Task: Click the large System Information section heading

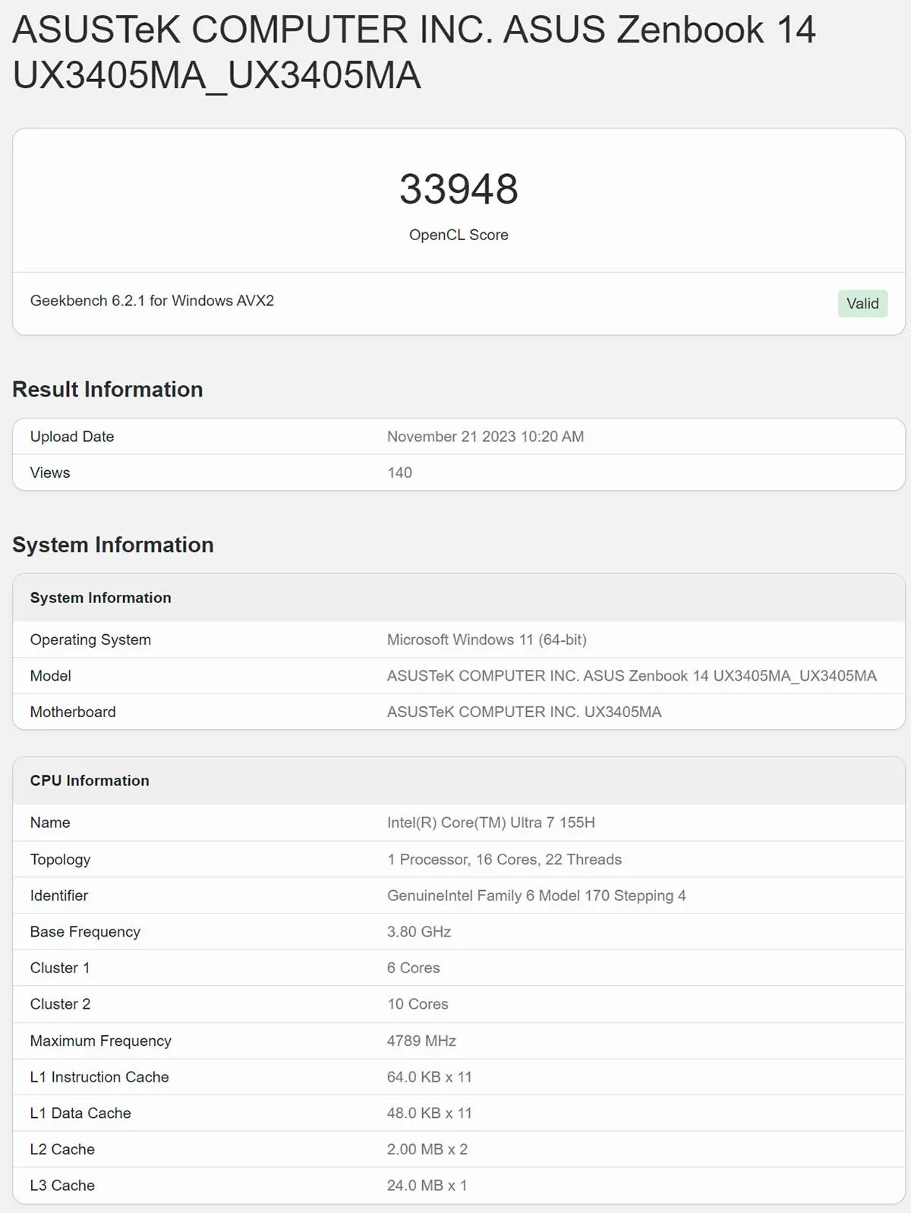Action: point(113,545)
